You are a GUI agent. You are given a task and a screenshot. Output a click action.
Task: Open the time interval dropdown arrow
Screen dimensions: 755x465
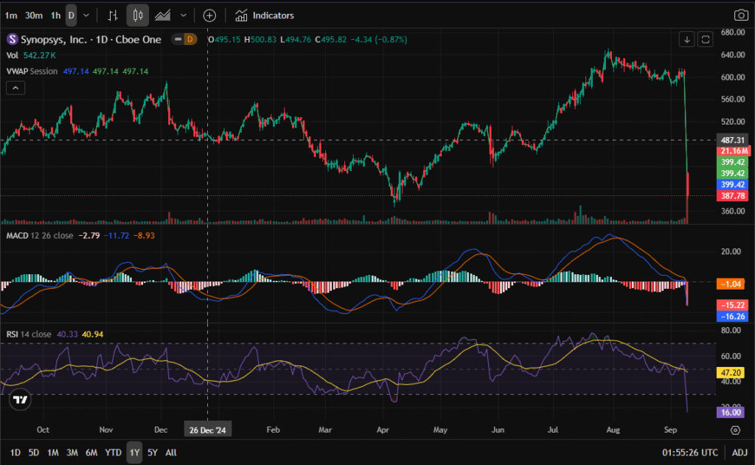point(87,15)
